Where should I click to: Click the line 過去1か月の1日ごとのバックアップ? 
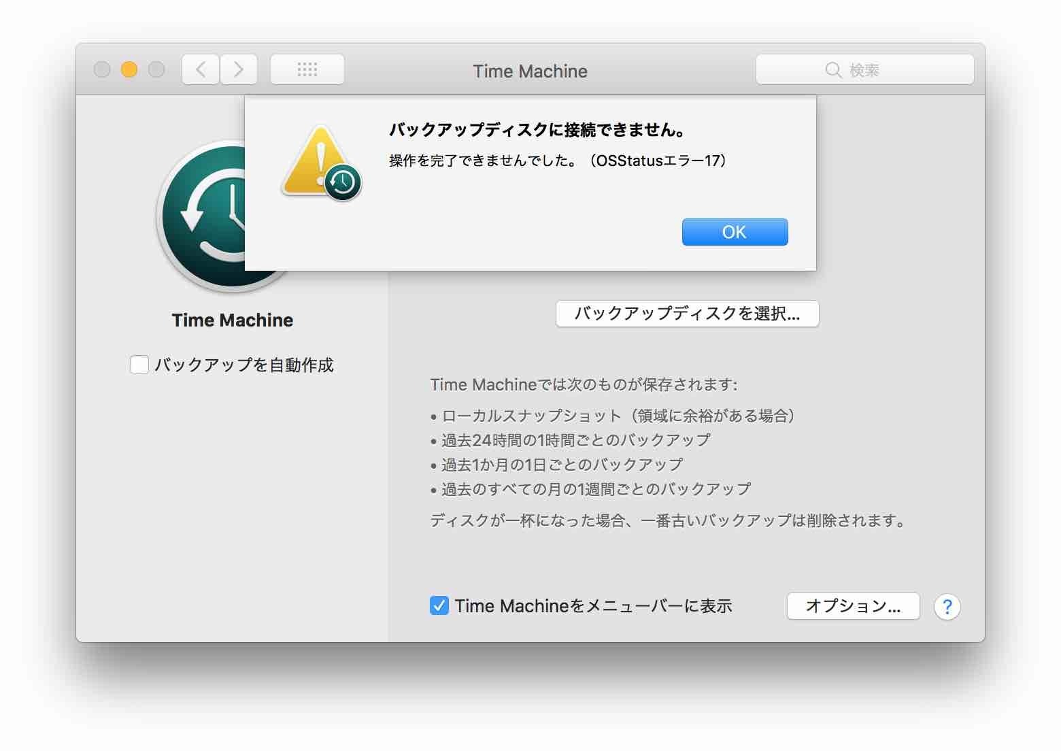(x=562, y=465)
